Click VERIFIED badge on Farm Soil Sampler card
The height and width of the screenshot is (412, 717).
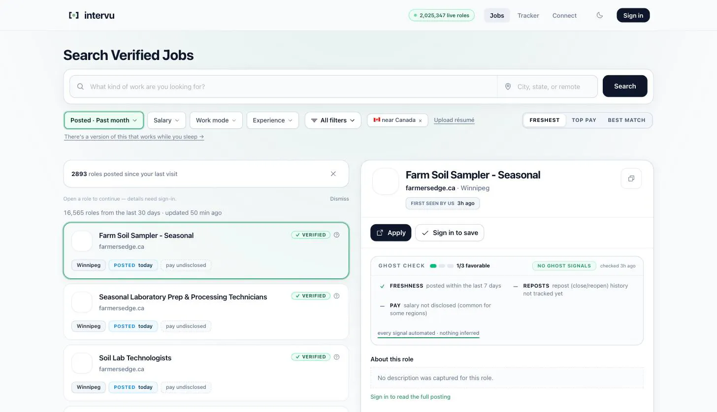pyautogui.click(x=311, y=235)
